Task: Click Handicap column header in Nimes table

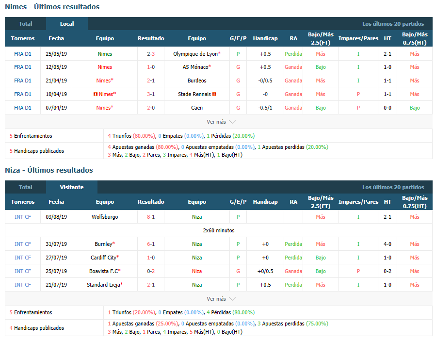Action: (265, 38)
